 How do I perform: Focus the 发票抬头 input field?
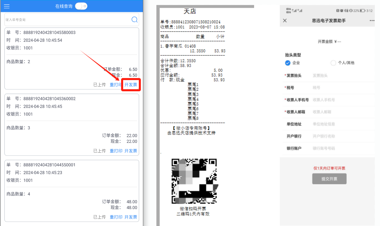(343, 76)
